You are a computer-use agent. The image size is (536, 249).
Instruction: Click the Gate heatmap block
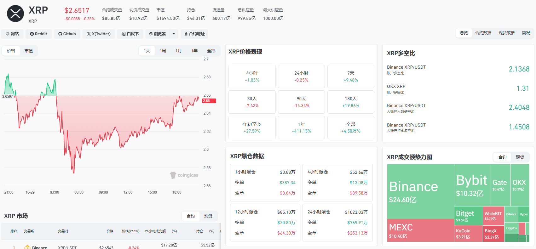click(x=500, y=185)
